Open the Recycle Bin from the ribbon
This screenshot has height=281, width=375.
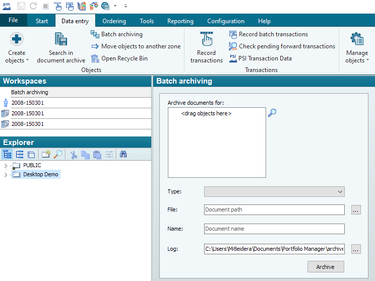[x=119, y=58]
